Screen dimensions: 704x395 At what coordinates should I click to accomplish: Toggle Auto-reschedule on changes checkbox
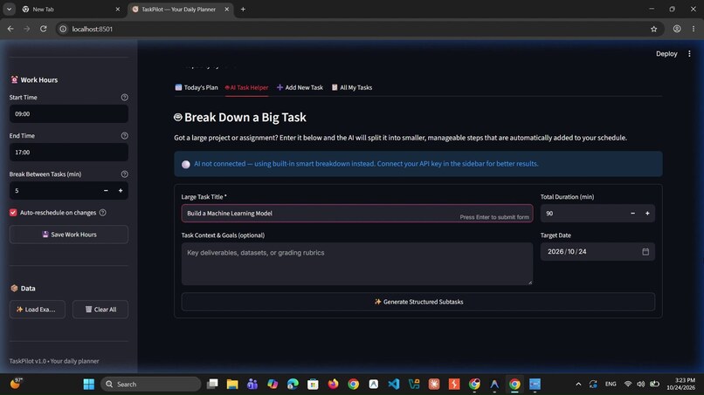click(x=13, y=213)
